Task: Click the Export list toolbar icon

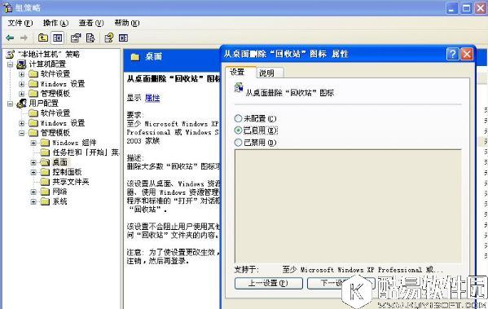Action: 90,38
